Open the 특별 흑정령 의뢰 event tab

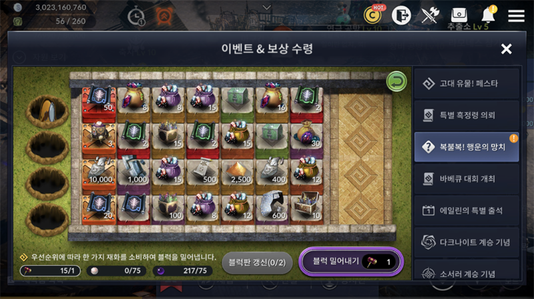click(467, 115)
